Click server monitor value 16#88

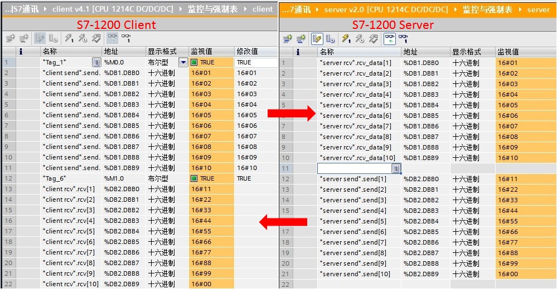point(526,253)
